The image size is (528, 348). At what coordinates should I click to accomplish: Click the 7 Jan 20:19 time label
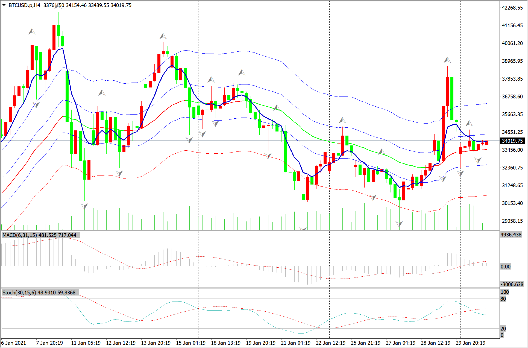coord(49,343)
